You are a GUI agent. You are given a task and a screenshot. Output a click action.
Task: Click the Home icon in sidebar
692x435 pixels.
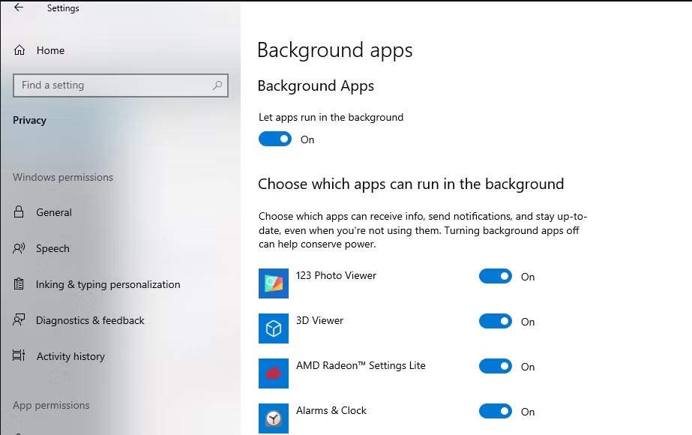click(x=19, y=50)
